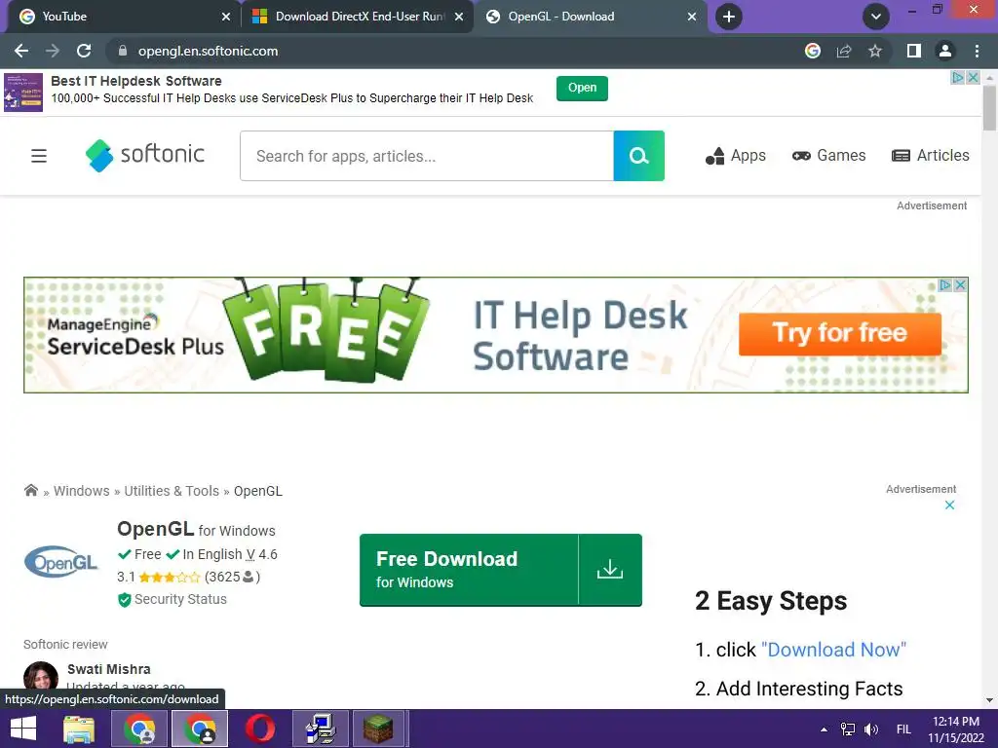The image size is (998, 748).
Task: Open the Utilities & Tools breadcrumb link
Action: pos(172,491)
